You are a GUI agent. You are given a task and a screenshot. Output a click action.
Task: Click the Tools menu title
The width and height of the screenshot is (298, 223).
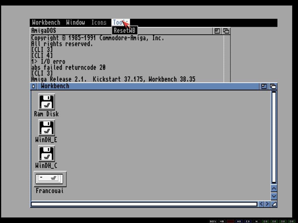click(x=120, y=22)
